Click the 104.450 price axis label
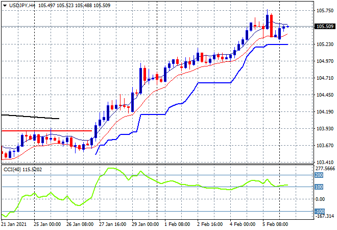Viewport: 337px width, 230px height. [325, 95]
